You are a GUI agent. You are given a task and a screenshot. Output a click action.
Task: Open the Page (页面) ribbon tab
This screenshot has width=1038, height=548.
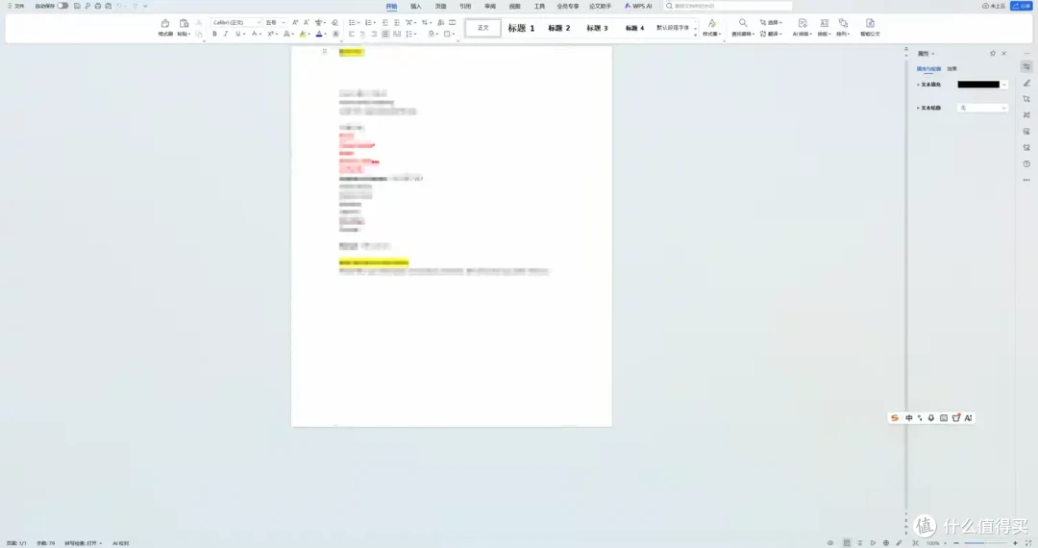click(x=441, y=6)
